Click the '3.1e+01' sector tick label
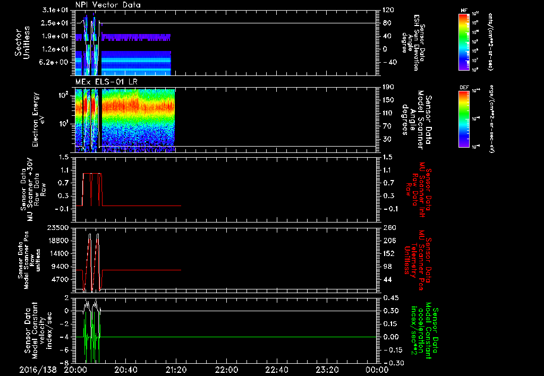The image size is (544, 376). click(55, 10)
